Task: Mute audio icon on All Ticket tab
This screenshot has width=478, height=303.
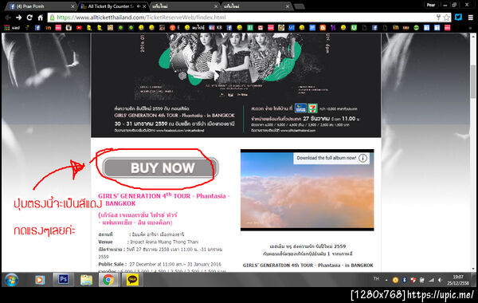Action: point(139,6)
